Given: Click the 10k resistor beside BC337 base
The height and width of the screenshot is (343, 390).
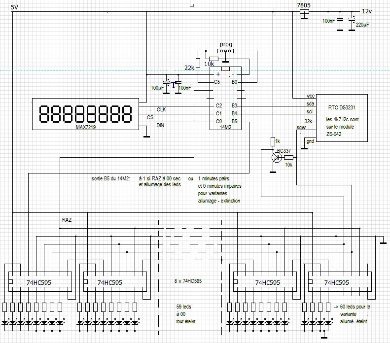Looking at the screenshot, I should click(x=288, y=157).
